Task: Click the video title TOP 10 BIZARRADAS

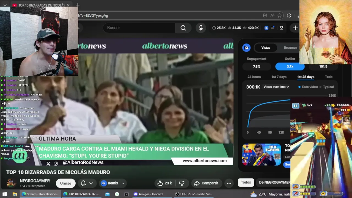Action: tap(58, 172)
